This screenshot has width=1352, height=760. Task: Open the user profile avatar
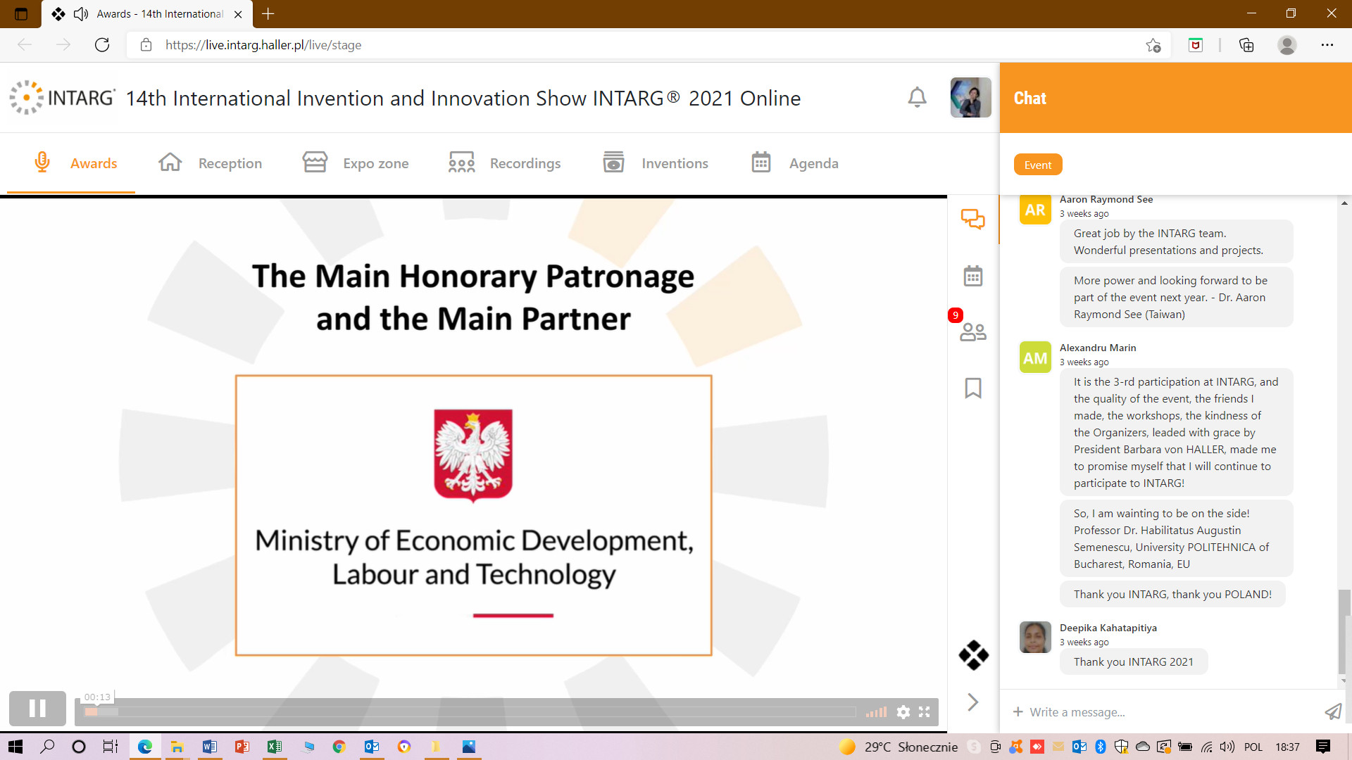(x=970, y=97)
